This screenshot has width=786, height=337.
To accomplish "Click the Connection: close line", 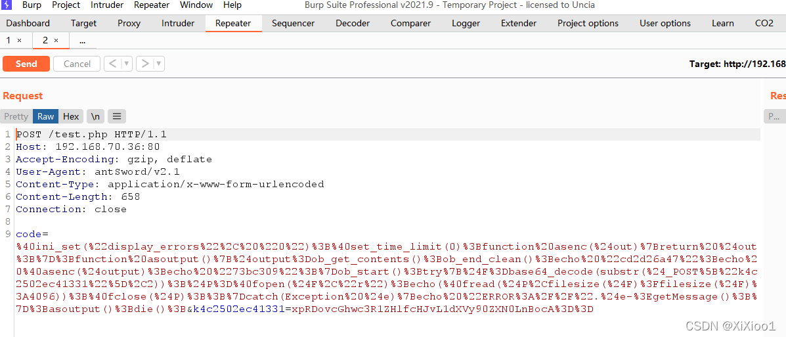I will (71, 210).
